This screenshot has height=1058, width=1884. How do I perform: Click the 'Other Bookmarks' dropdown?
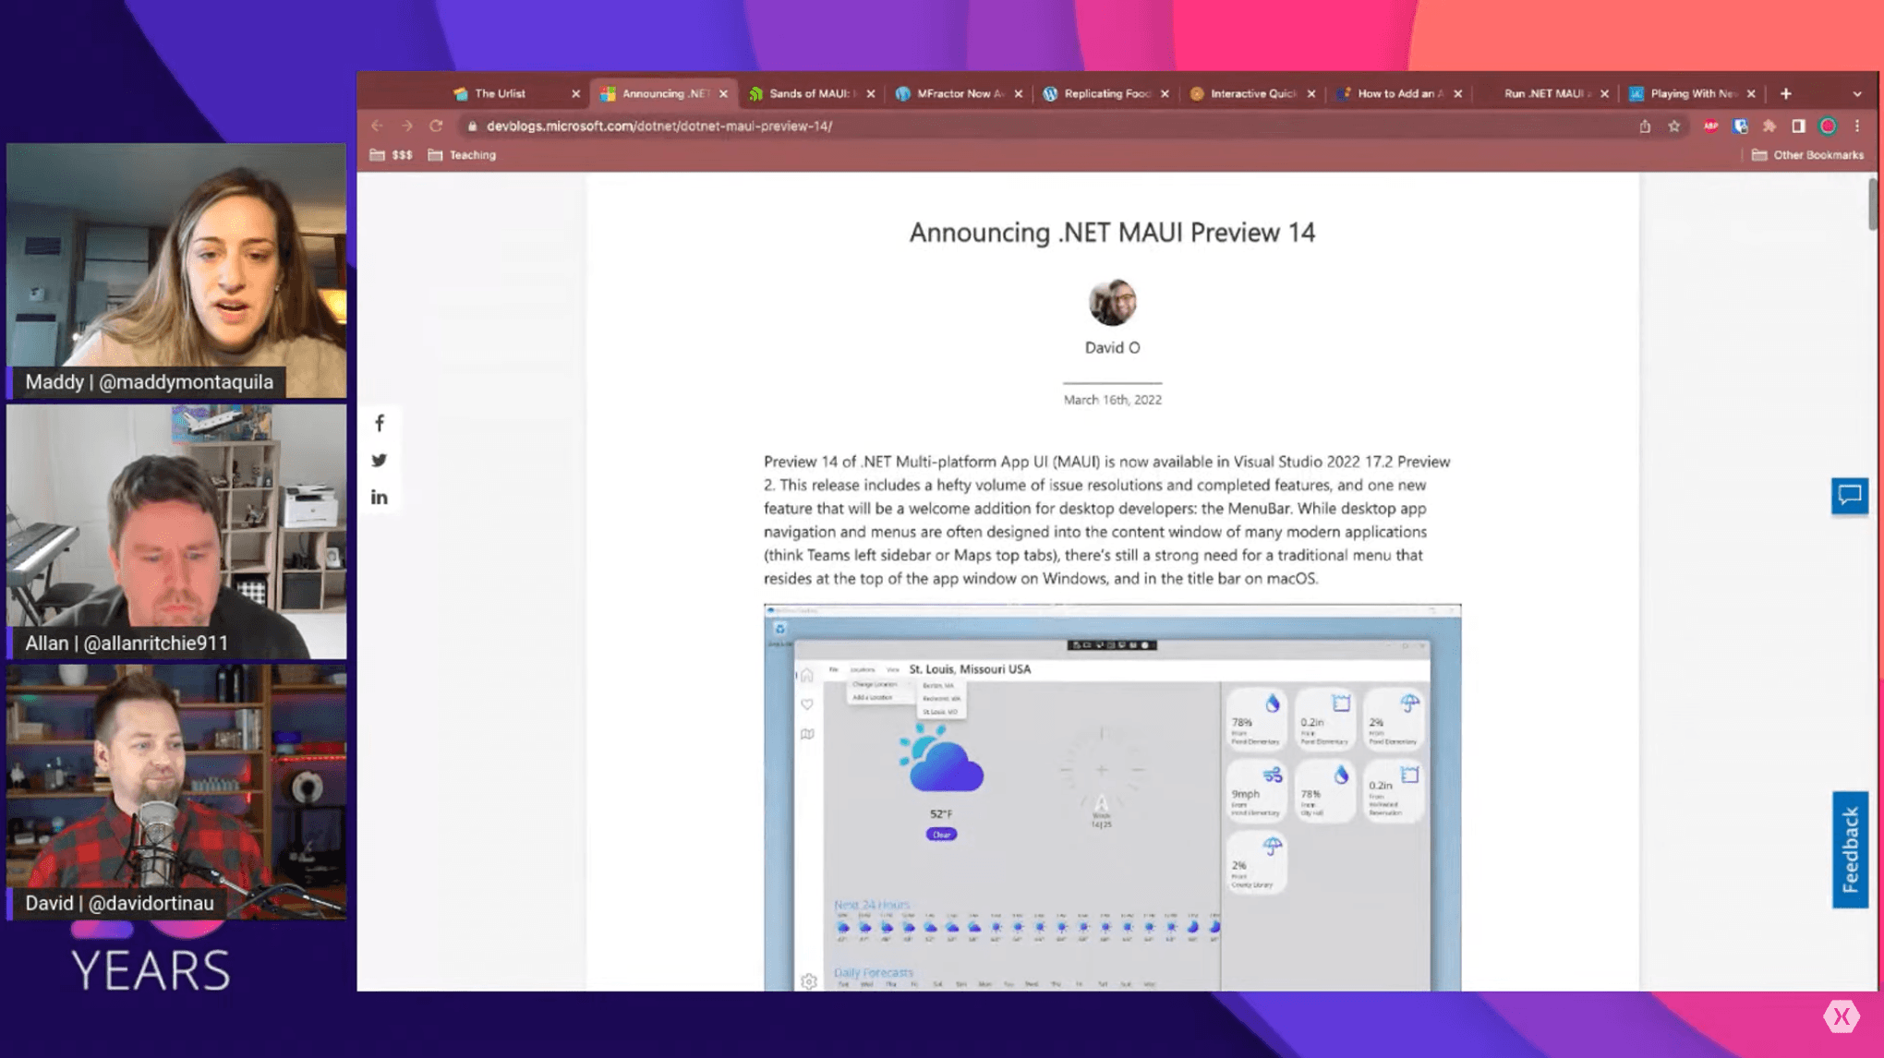pos(1809,155)
